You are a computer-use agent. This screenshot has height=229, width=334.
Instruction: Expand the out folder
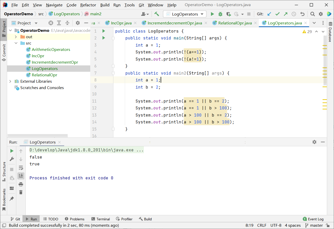[x=16, y=37]
